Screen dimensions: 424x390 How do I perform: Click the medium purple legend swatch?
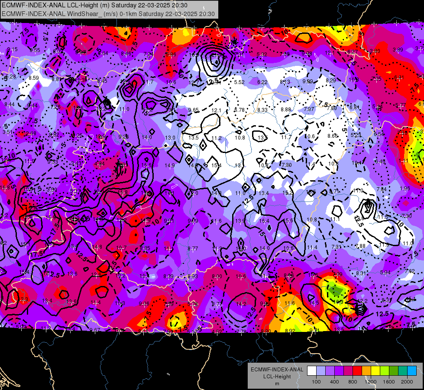point(330,371)
